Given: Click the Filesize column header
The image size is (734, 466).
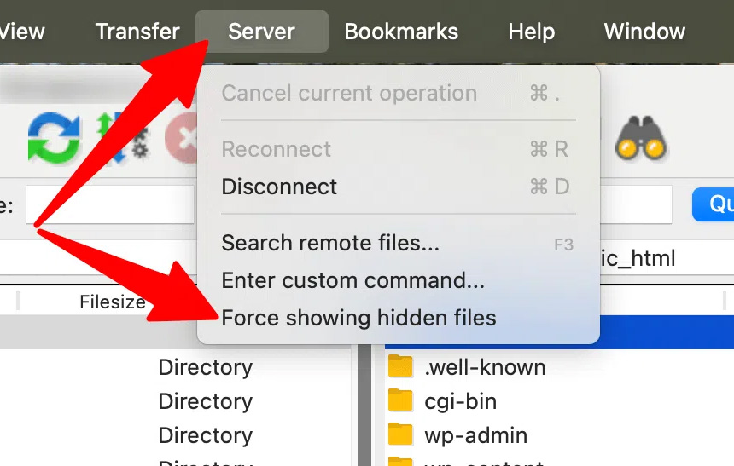Looking at the screenshot, I should coord(112,302).
